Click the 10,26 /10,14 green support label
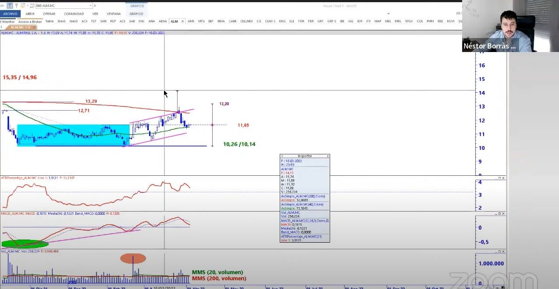 [x=239, y=144]
